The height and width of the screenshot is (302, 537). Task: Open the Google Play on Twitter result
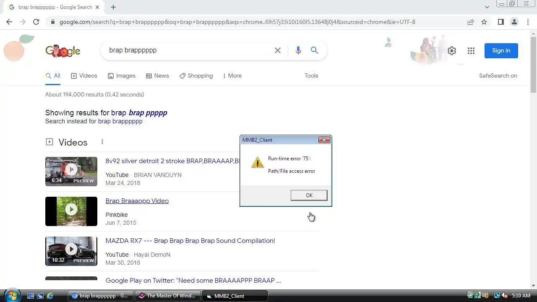coord(193,281)
